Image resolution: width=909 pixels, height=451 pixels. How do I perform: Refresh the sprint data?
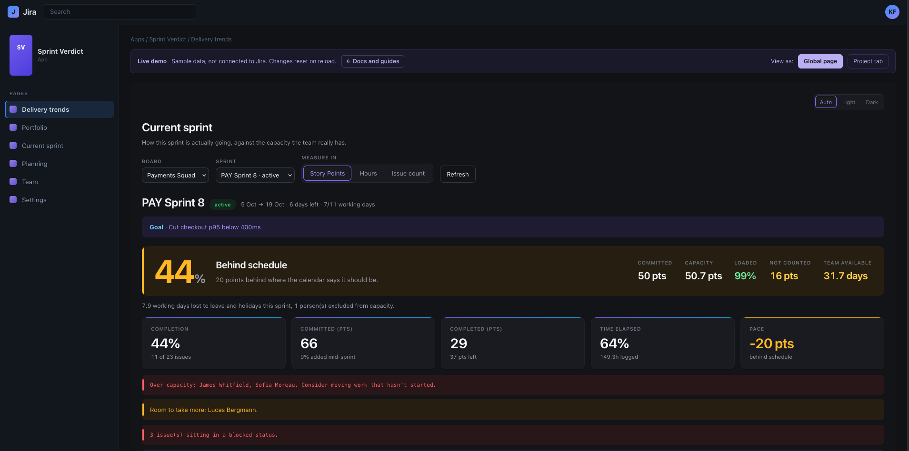(458, 174)
